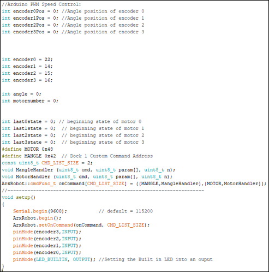
Task: Click the last0state declaration line
Action: tap(71, 121)
